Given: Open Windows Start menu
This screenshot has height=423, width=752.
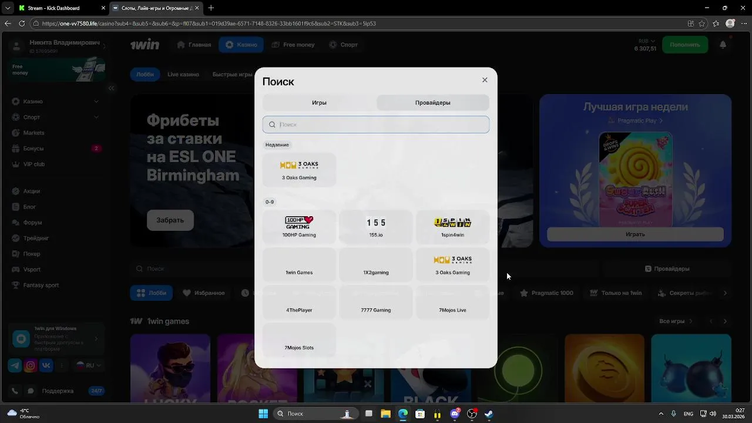Looking at the screenshot, I should (x=263, y=414).
